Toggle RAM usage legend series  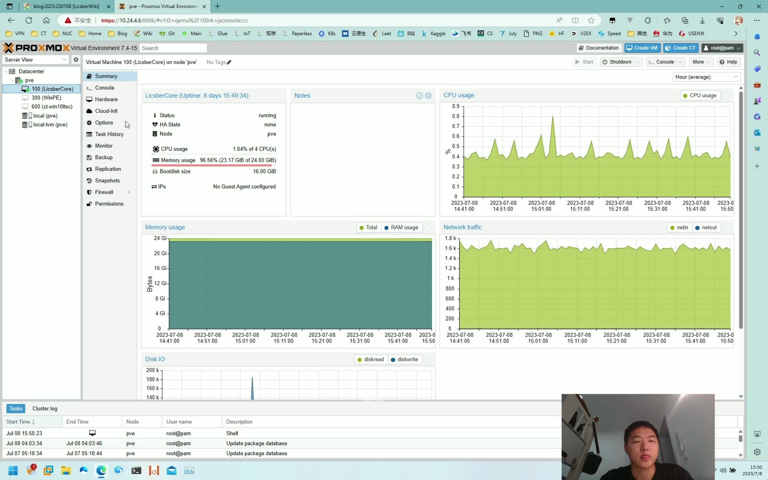(401, 228)
